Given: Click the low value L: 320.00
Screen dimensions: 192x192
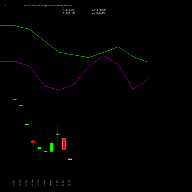Looking at the screenshot, I should (x=99, y=13).
